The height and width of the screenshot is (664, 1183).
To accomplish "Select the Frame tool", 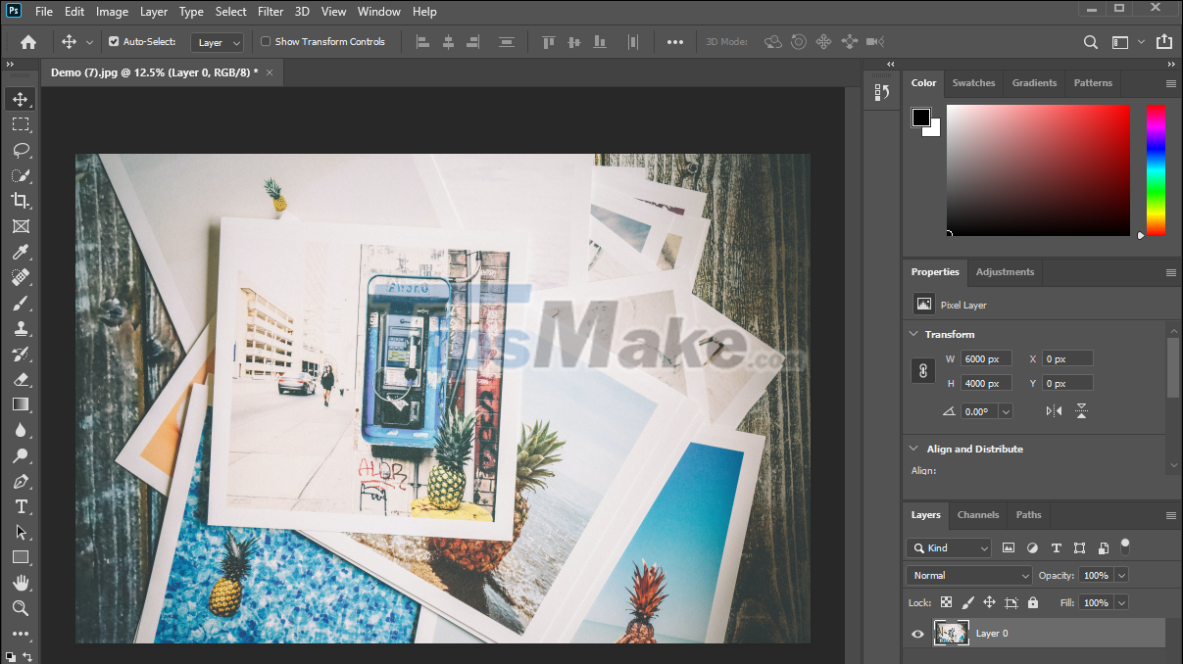I will coord(21,226).
